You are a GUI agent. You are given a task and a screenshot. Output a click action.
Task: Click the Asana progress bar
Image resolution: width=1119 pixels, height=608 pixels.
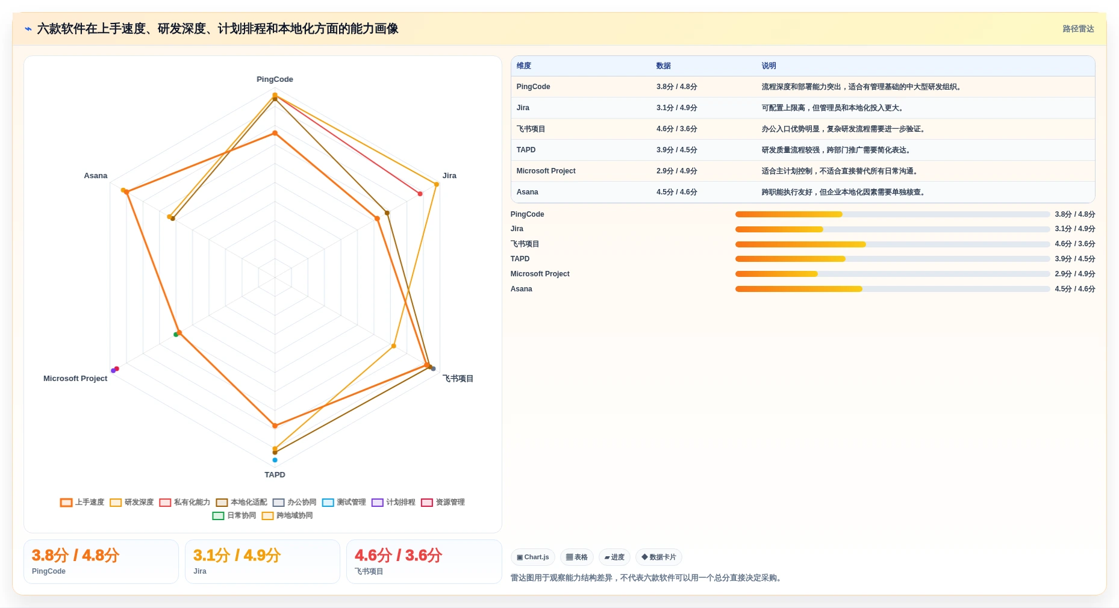pyautogui.click(x=893, y=289)
